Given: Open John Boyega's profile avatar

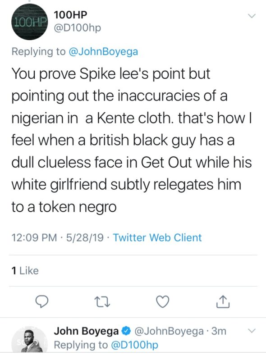Looking at the screenshot, I should coord(30,340).
